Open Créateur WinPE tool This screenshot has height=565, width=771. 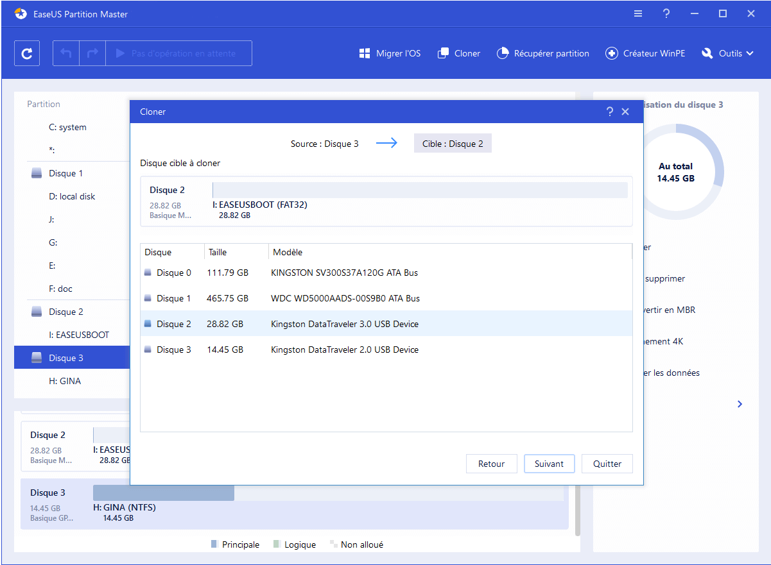645,54
